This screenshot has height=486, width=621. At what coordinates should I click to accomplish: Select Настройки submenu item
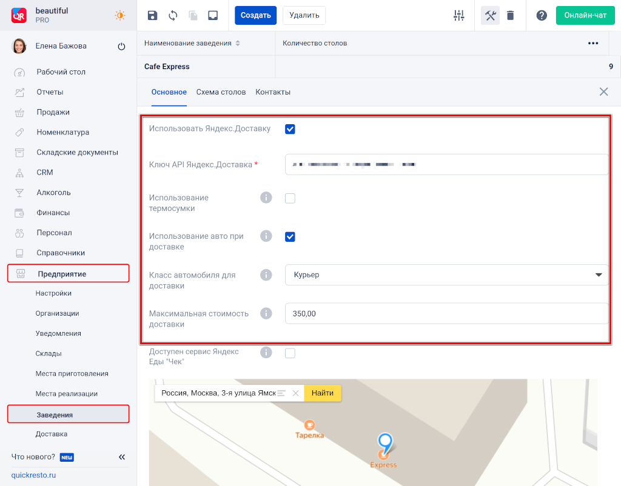click(53, 293)
